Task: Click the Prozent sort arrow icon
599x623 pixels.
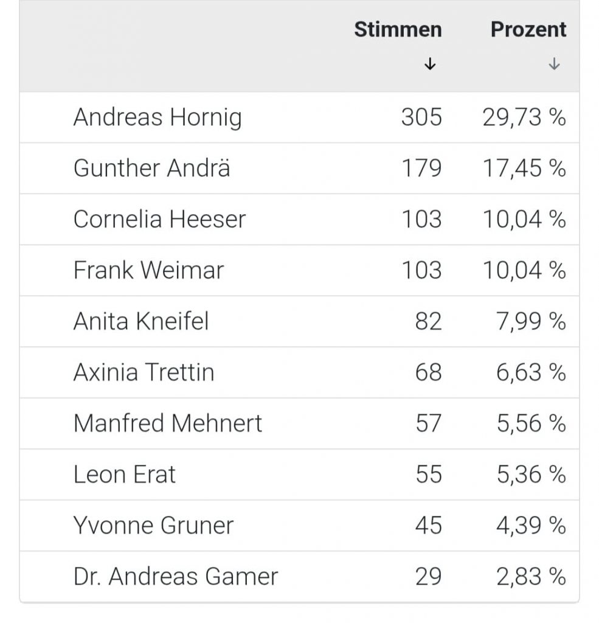Action: coord(553,64)
